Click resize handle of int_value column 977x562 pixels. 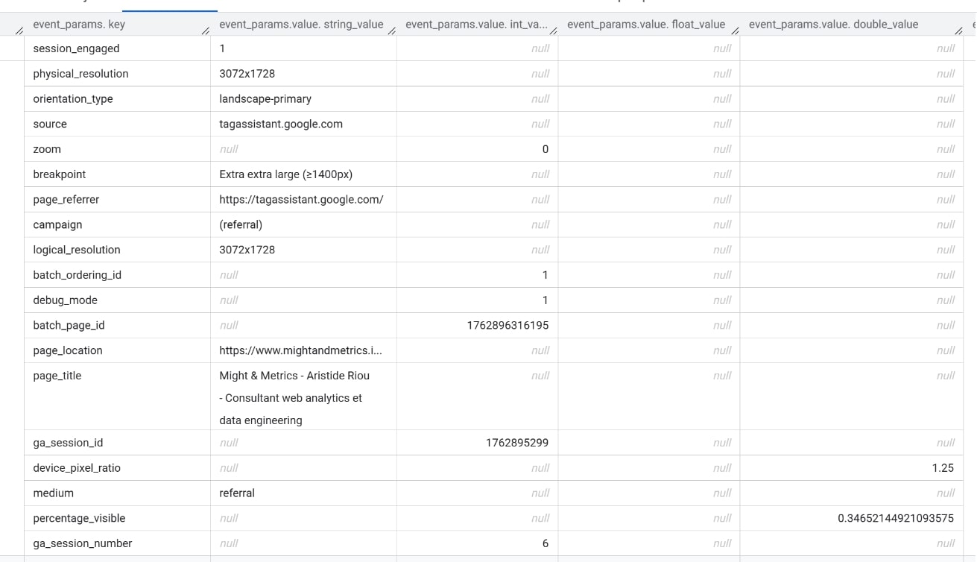(x=554, y=31)
